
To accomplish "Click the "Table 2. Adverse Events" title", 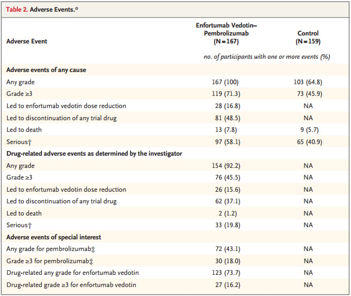I will [x=41, y=9].
